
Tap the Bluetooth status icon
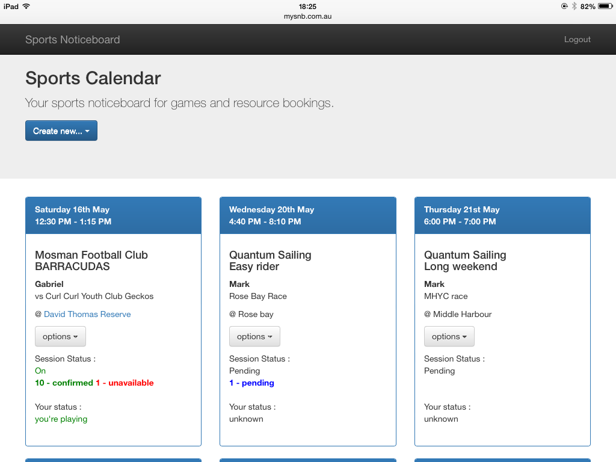574,6
